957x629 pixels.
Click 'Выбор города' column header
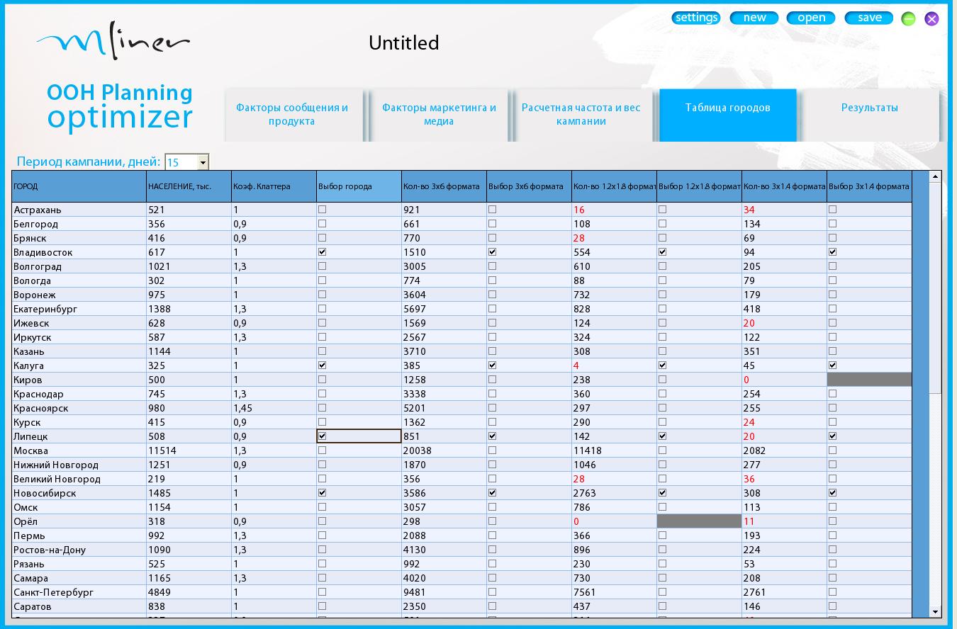(359, 186)
